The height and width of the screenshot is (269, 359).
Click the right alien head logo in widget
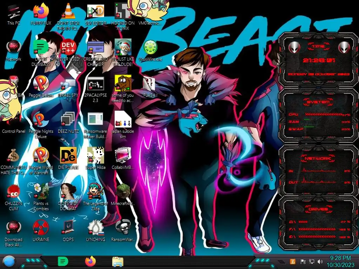click(344, 47)
